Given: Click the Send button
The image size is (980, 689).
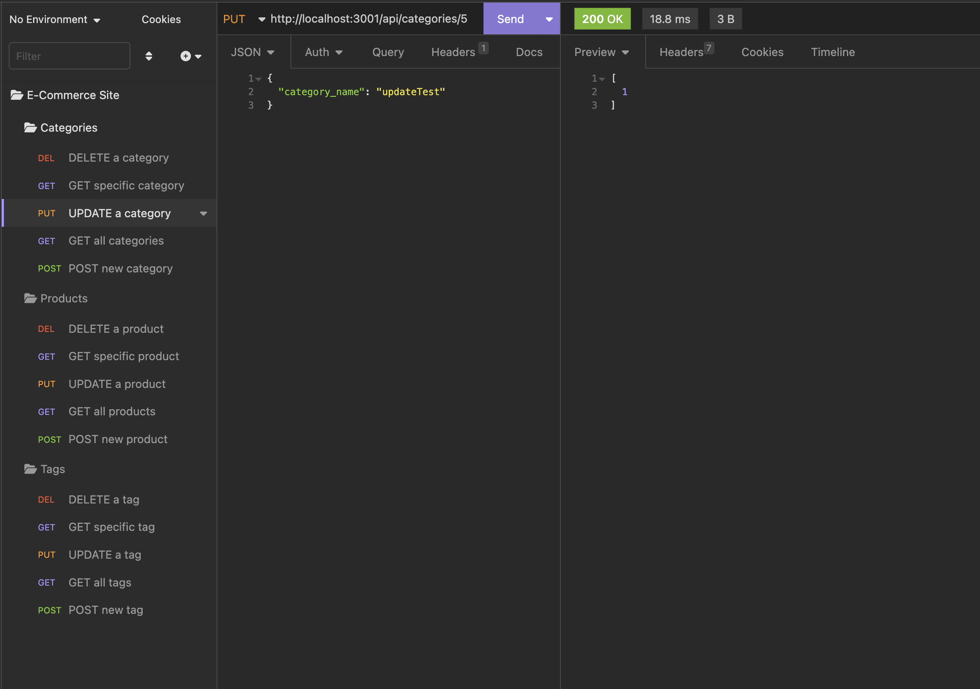Looking at the screenshot, I should pos(510,19).
